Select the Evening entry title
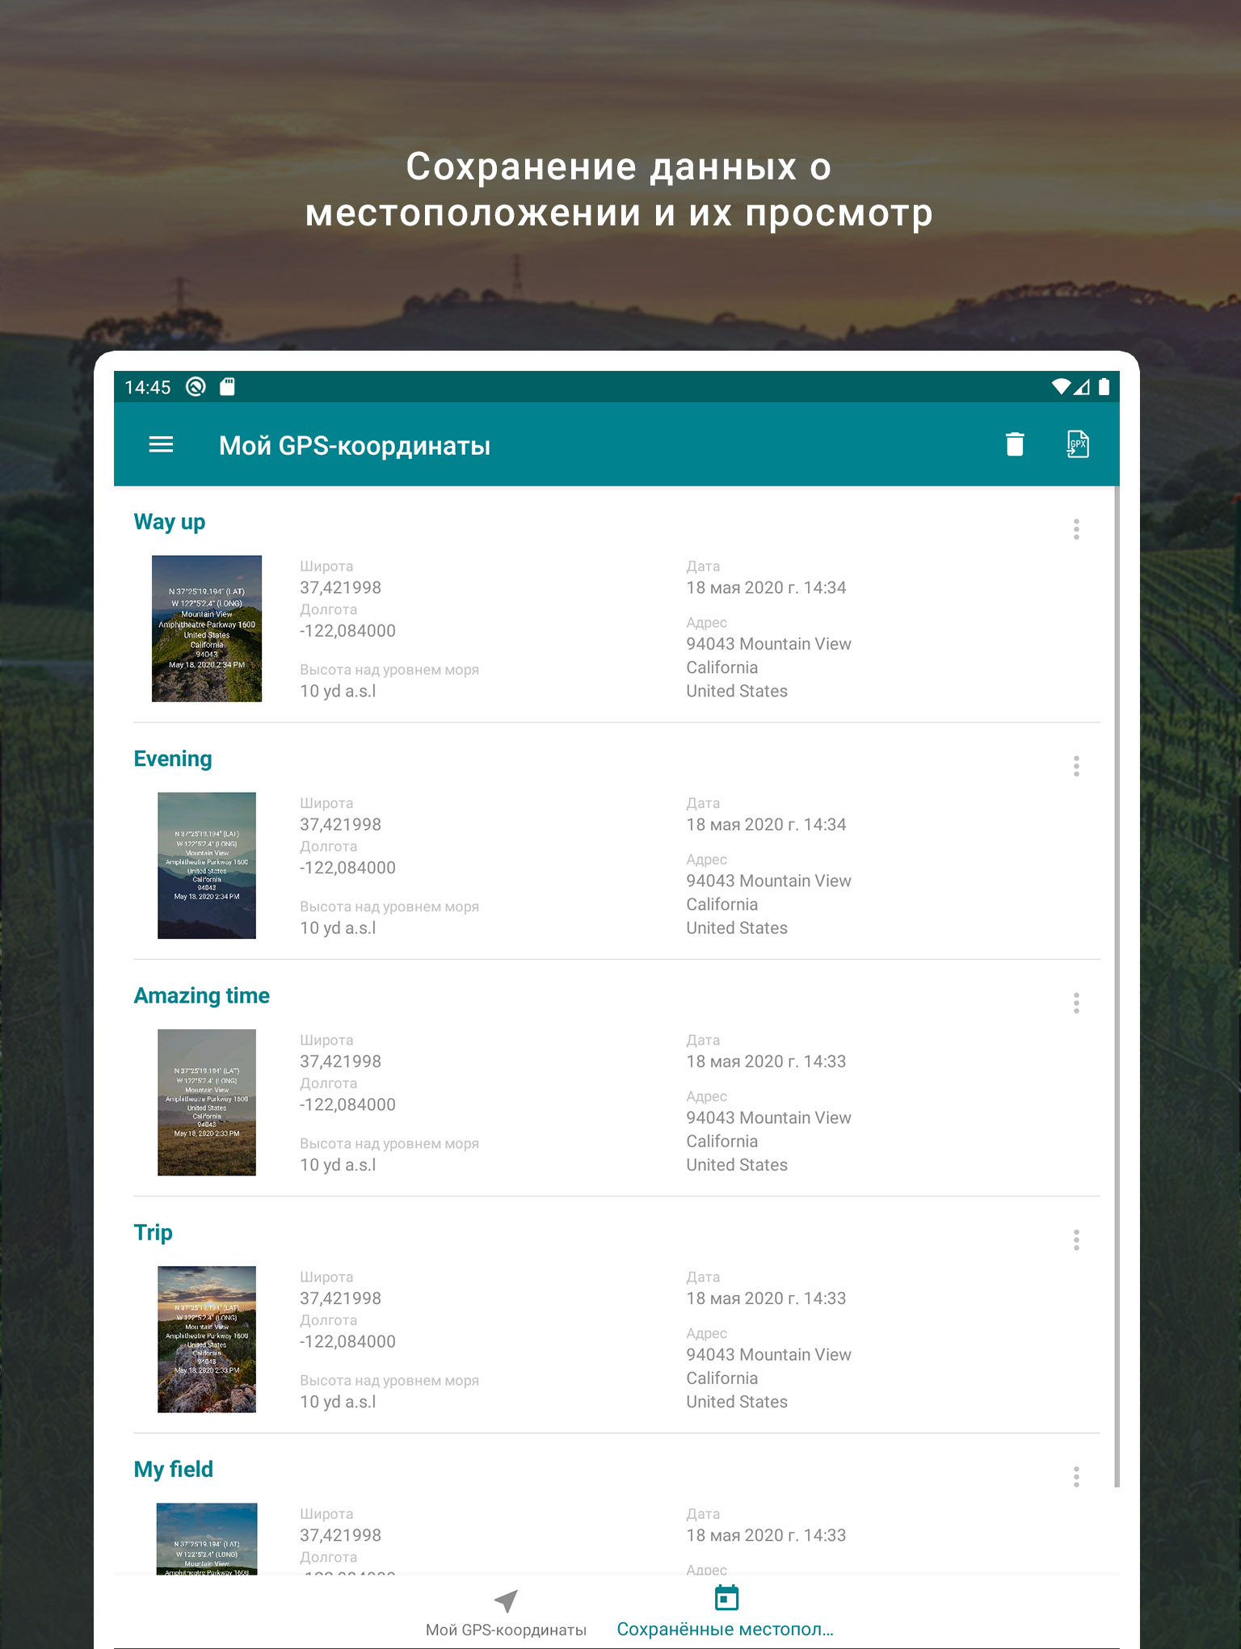1241x1649 pixels. coord(173,759)
